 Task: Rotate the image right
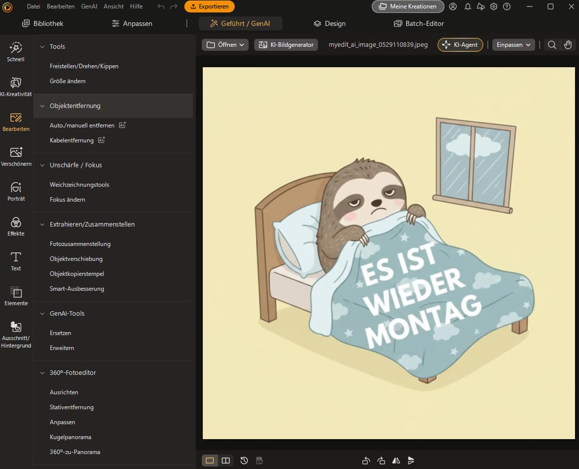[x=381, y=461]
